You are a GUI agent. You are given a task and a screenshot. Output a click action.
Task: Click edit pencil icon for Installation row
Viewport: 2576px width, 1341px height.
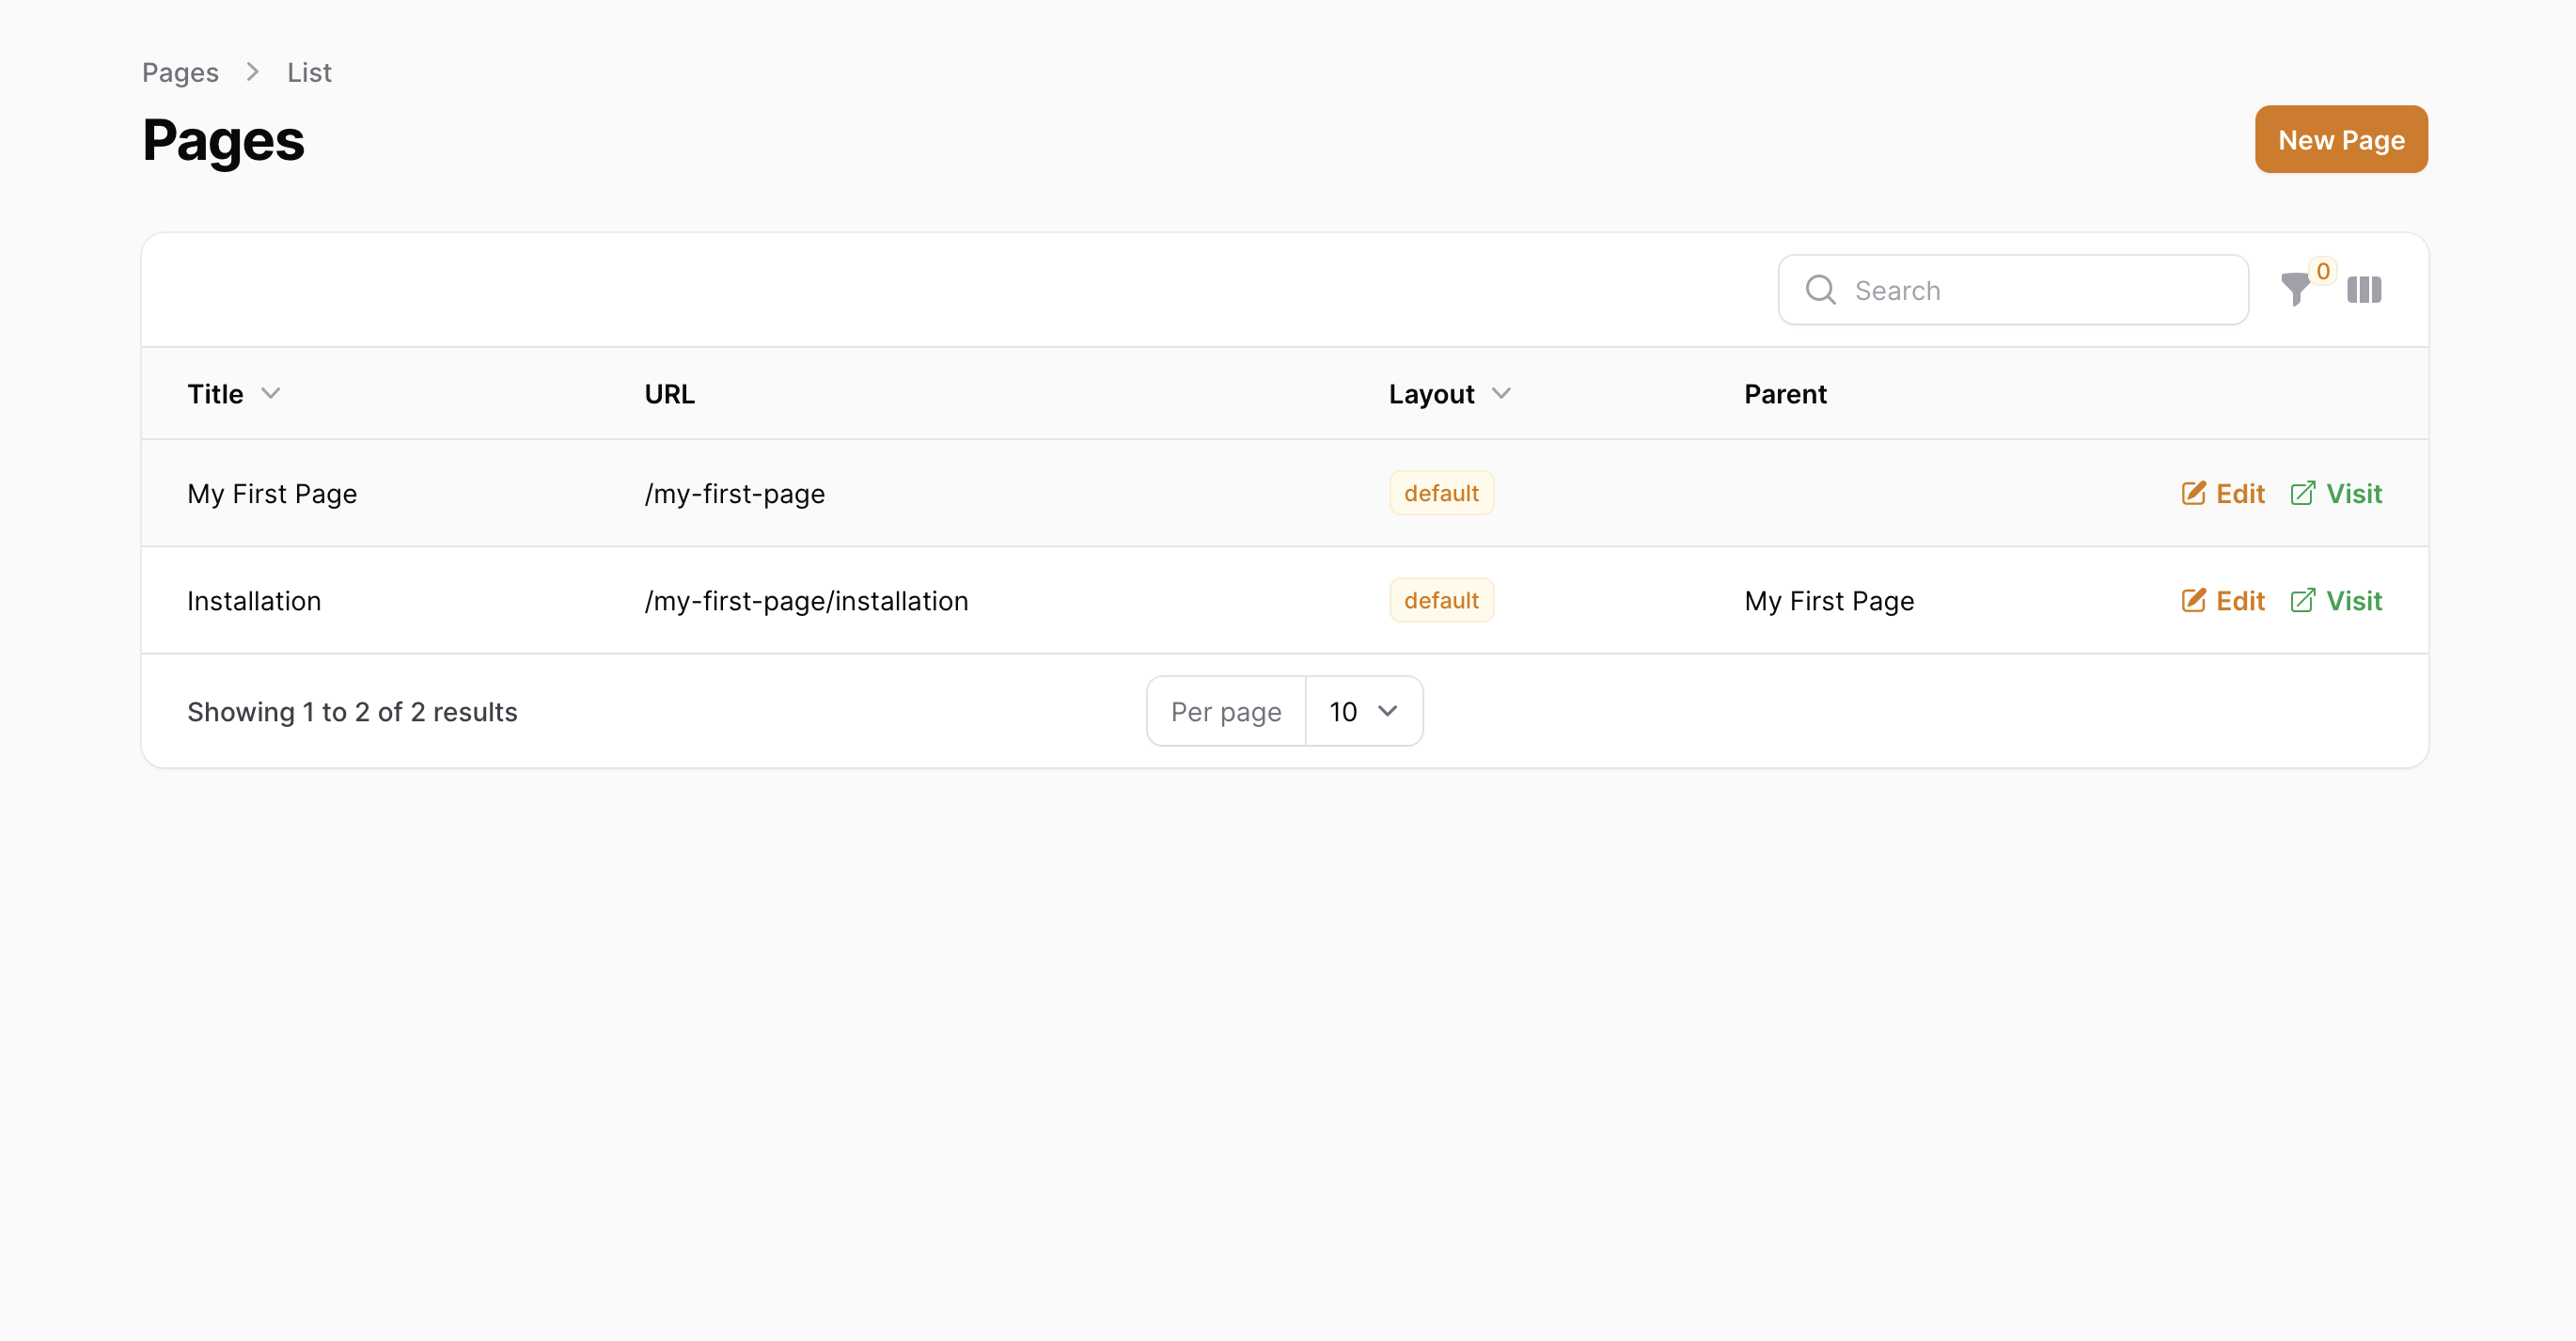pyautogui.click(x=2193, y=600)
